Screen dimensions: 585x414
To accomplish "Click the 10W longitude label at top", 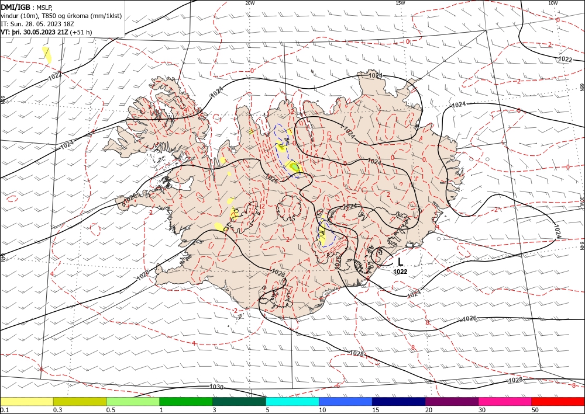I will [x=553, y=3].
